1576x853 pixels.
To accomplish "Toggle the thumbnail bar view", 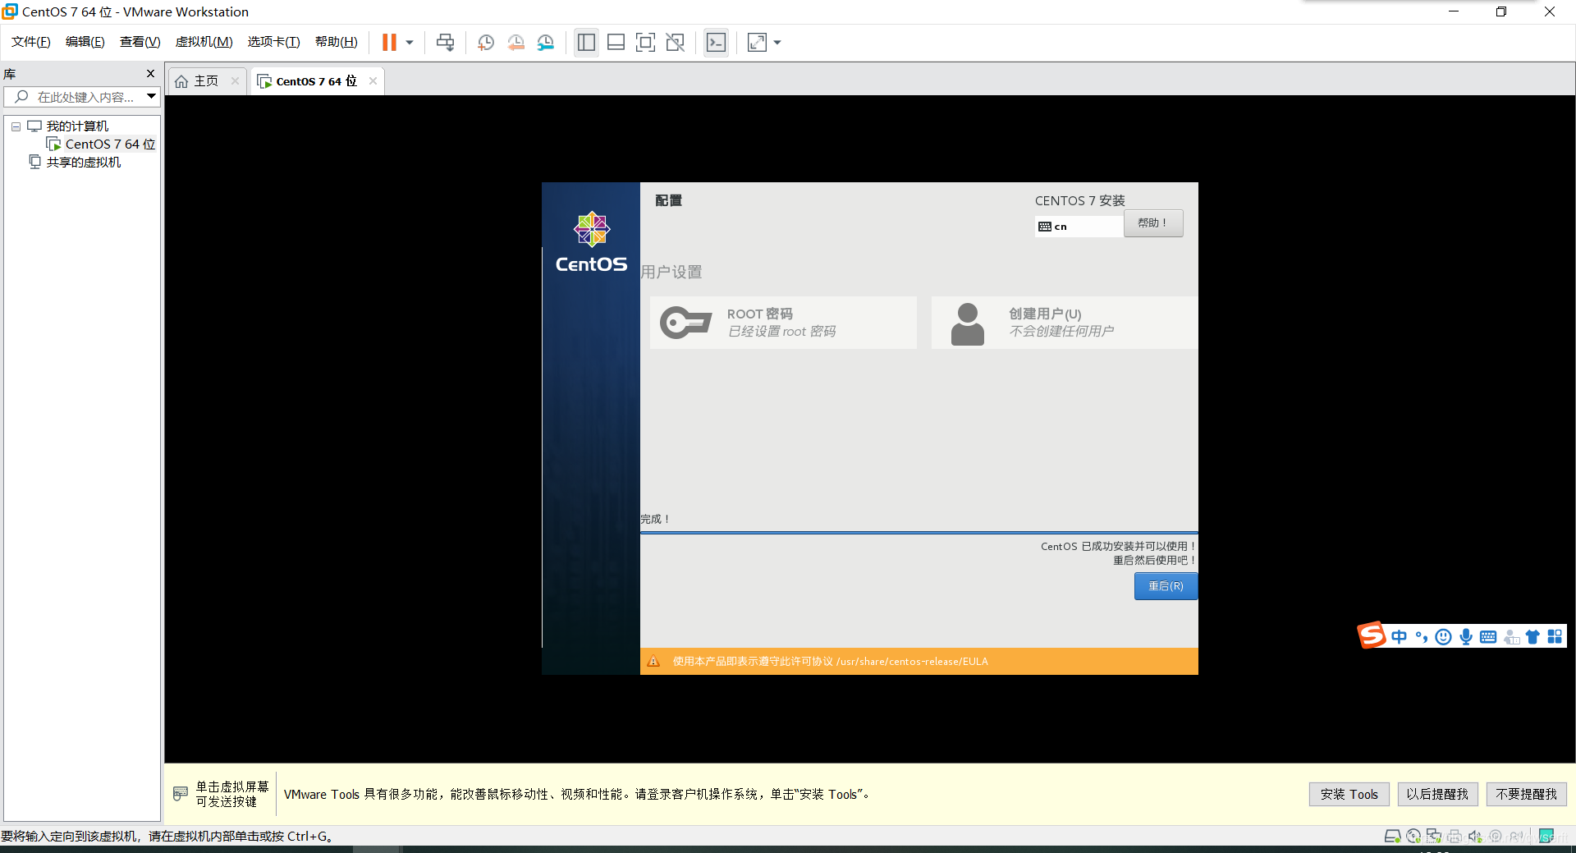I will [x=616, y=43].
